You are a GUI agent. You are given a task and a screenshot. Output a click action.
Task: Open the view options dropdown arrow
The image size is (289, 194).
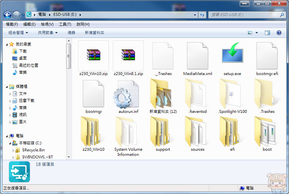(256, 33)
